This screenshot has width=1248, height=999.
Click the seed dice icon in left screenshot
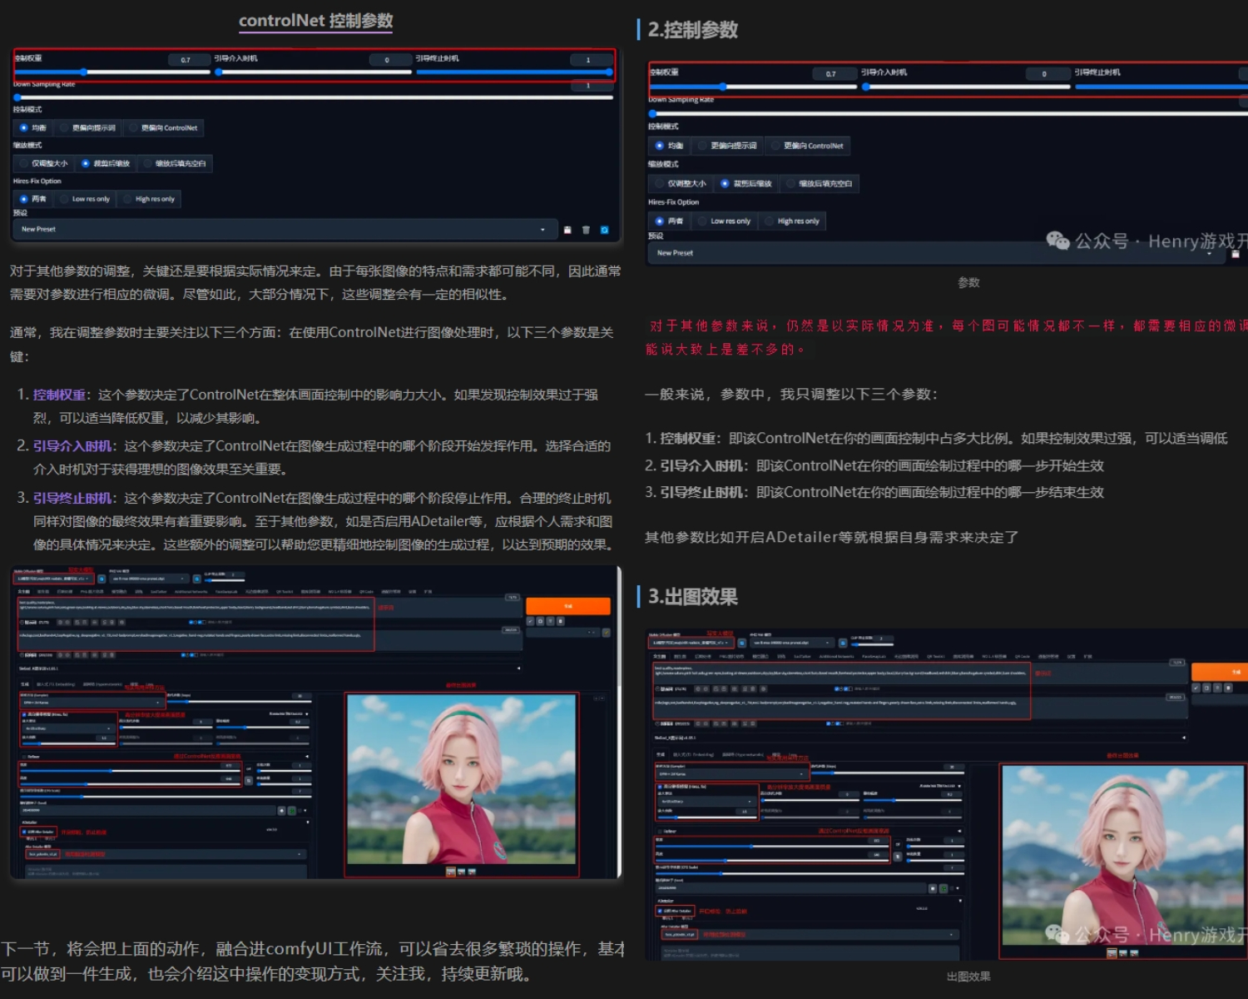point(281,811)
